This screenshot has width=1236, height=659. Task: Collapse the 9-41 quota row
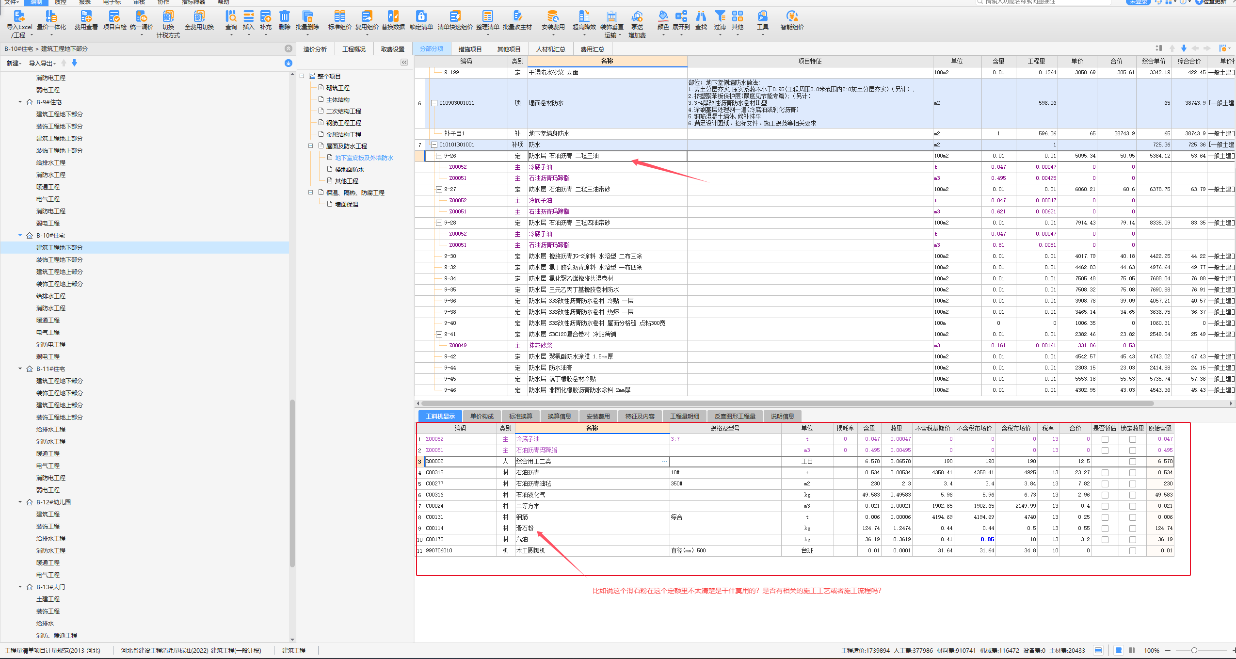point(439,334)
